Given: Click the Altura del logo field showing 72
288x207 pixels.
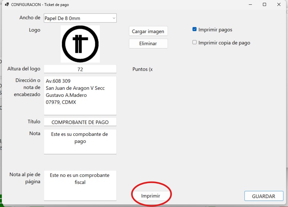Looking at the screenshot, I should (80, 69).
